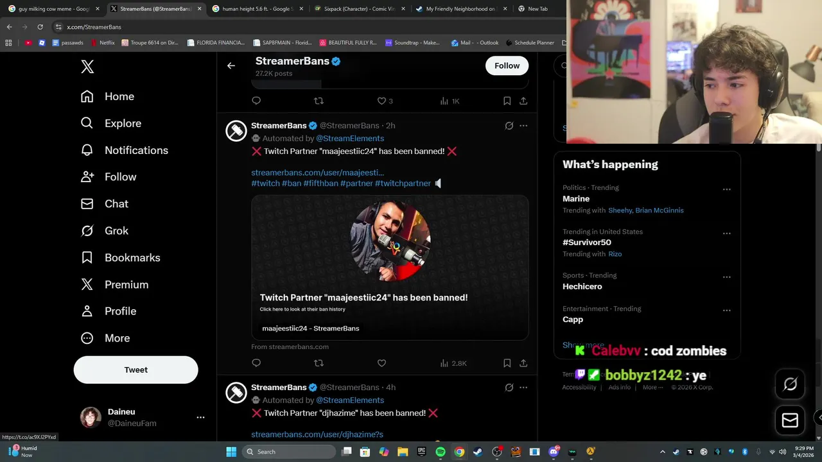Like the post showing 3 likes
This screenshot has height=462, width=822.
click(385, 101)
